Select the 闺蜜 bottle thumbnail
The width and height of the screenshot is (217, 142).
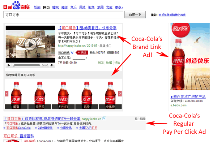pyautogui.click(x=16, y=95)
